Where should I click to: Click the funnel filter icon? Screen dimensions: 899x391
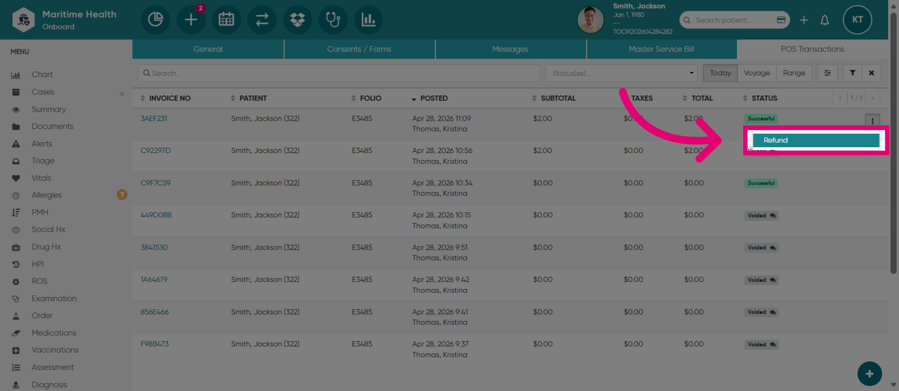(x=853, y=73)
